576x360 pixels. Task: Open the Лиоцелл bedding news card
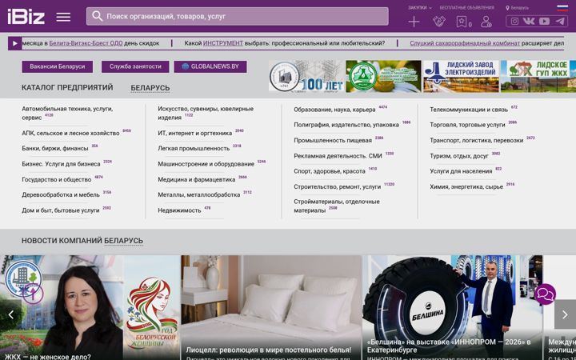click(x=271, y=308)
